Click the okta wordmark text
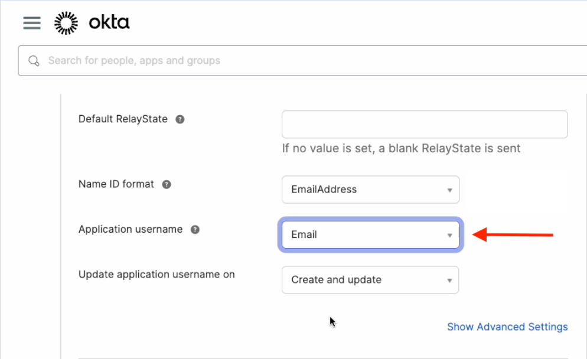This screenshot has height=359, width=587. [109, 23]
